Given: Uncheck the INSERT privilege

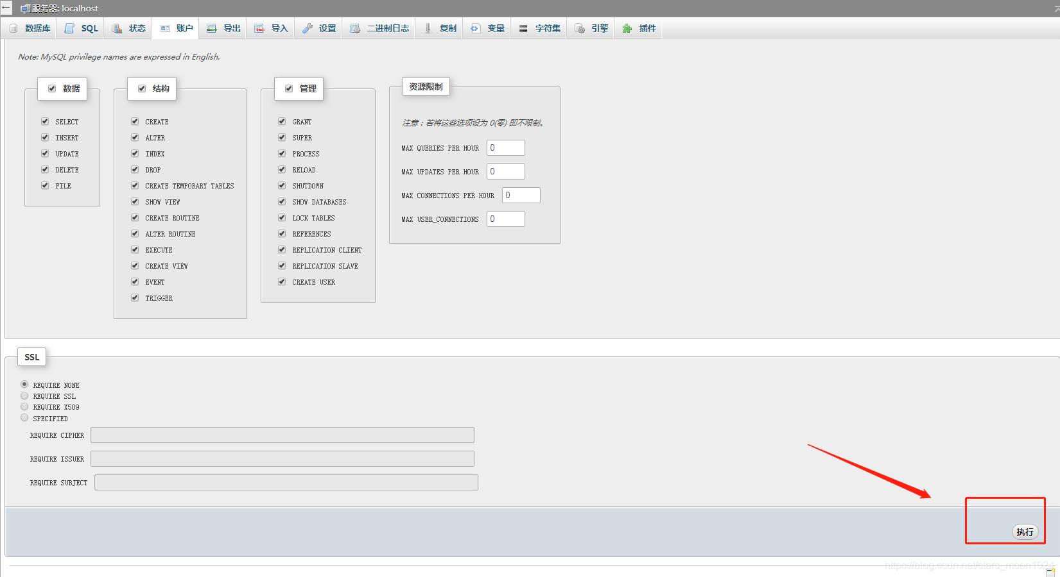Looking at the screenshot, I should click(45, 137).
